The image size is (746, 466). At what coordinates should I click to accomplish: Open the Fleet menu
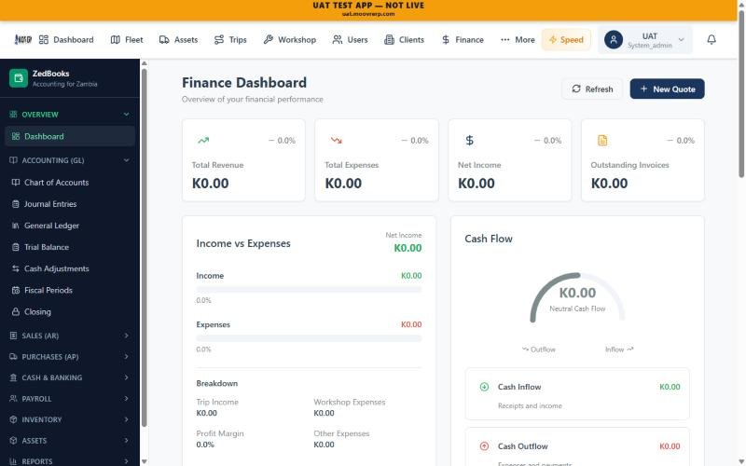pyautogui.click(x=127, y=39)
